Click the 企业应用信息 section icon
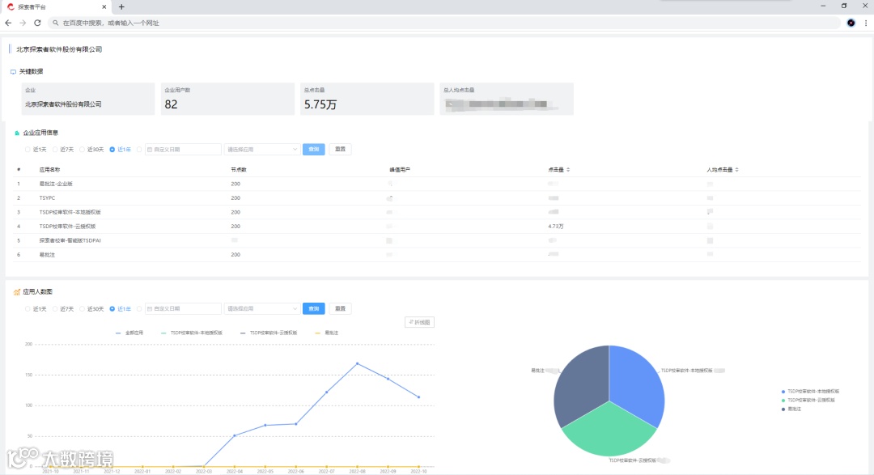The width and height of the screenshot is (874, 475). pyautogui.click(x=17, y=133)
